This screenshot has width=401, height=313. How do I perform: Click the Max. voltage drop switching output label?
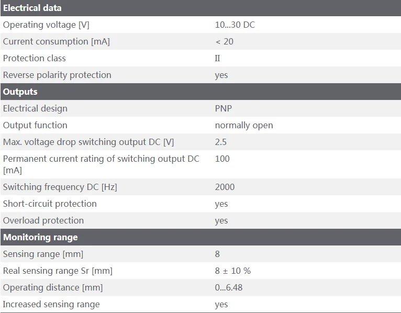click(88, 142)
